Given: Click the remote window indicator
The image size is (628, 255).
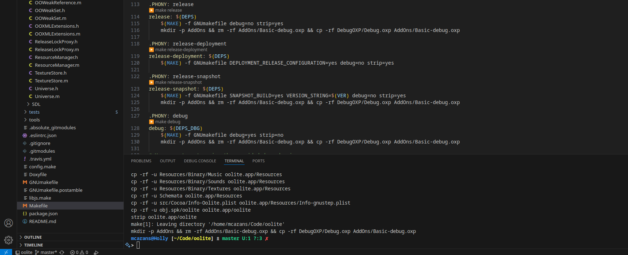Looking at the screenshot, I should point(6,252).
